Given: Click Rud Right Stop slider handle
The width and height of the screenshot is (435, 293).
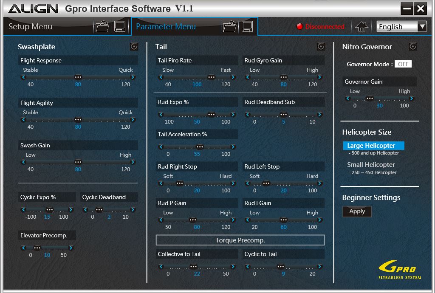Looking at the screenshot, I should [180, 183].
